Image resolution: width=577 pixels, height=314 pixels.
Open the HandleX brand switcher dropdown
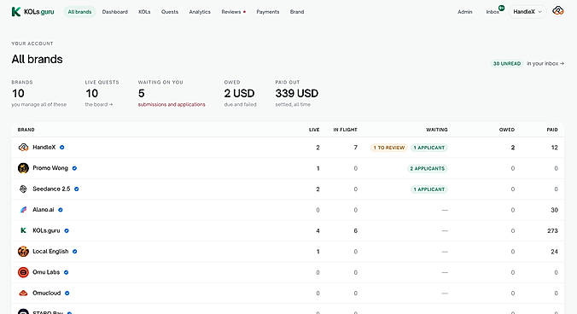pyautogui.click(x=527, y=12)
